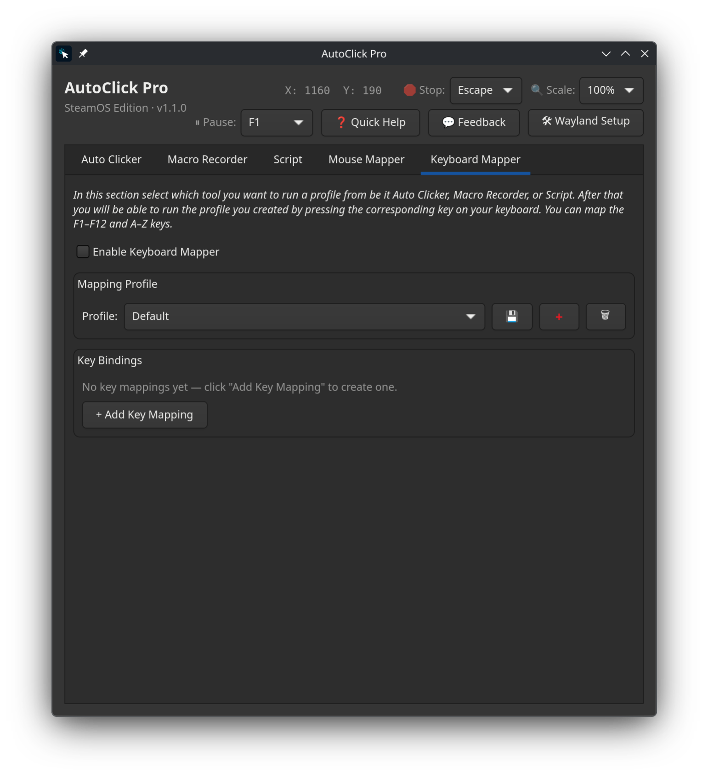The height and width of the screenshot is (778, 708).
Task: Switch to the Auto Clicker tab
Action: tap(111, 159)
